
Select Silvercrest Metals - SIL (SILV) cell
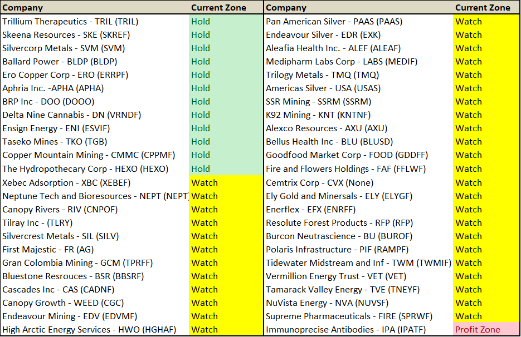95,236
